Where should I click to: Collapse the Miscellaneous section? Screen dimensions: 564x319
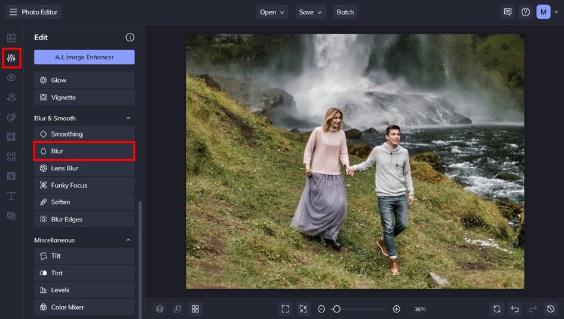coord(128,240)
